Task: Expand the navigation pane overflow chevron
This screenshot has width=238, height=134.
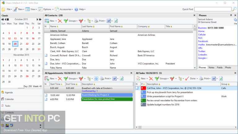Action: click(x=40, y=125)
